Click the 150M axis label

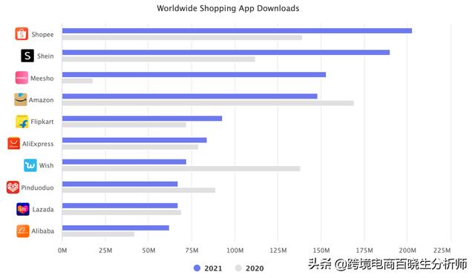(321, 251)
